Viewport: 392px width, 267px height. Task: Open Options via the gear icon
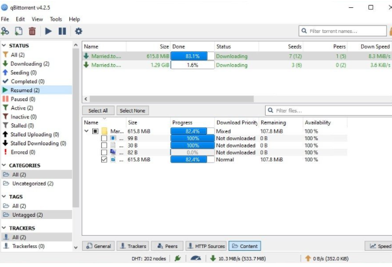(x=78, y=31)
